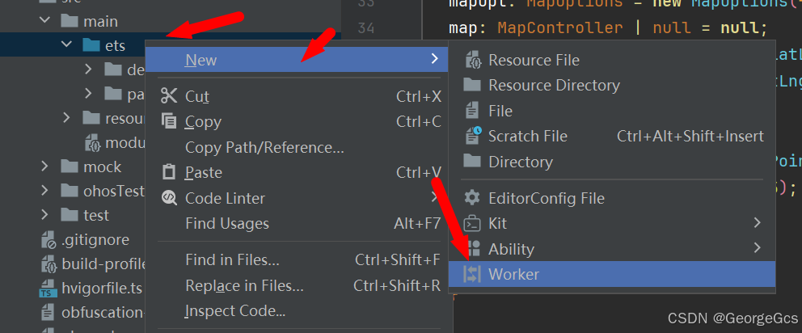Image resolution: width=802 pixels, height=333 pixels.
Task: Click the Ability icon in submenu
Action: 472,249
